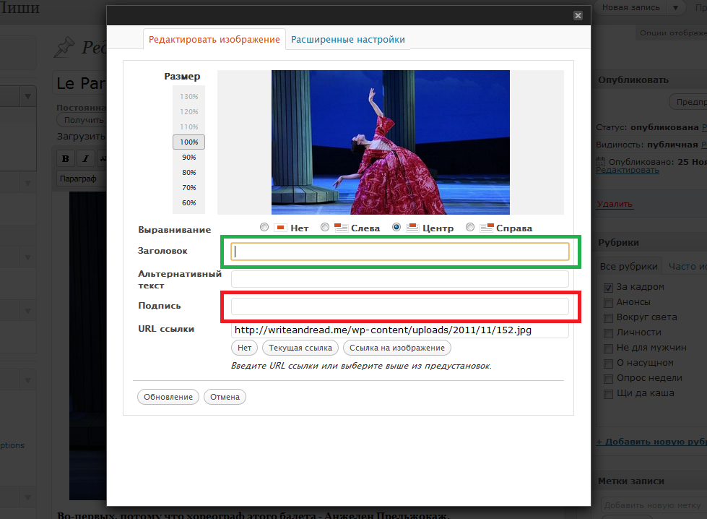The height and width of the screenshot is (519, 707).
Task: Choose the 80% size option
Action: 189,173
